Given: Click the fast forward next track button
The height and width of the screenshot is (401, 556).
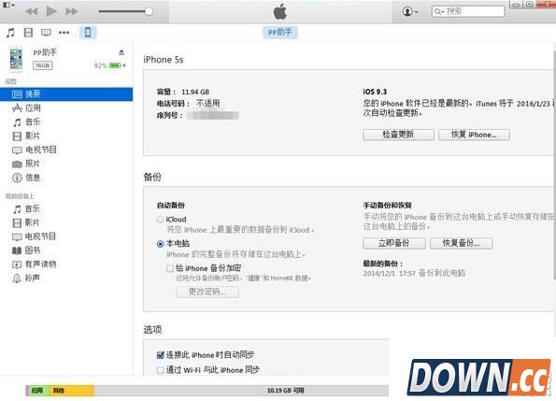Looking at the screenshot, I should (72, 11).
